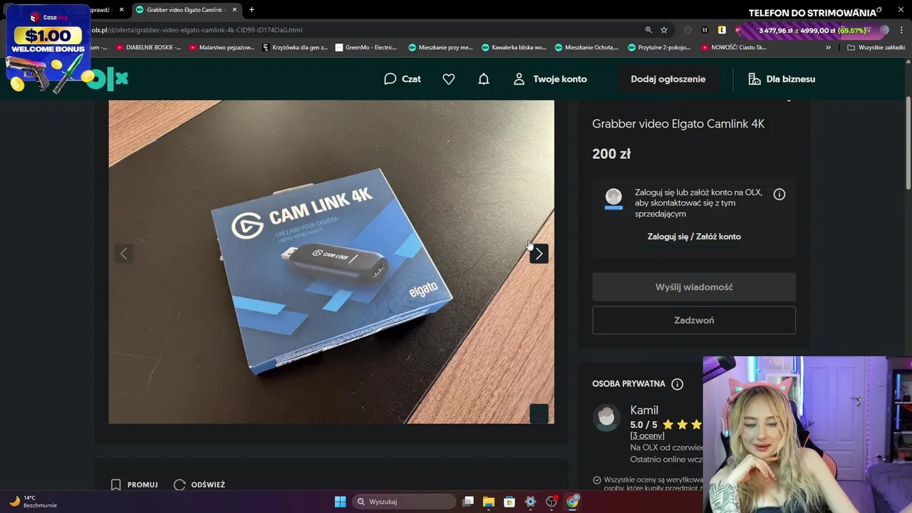Open Krzyżówka dla gen z bookmark
Image resolution: width=912 pixels, height=513 pixels.
pyautogui.click(x=295, y=48)
